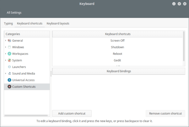
Task: Select the Gedit shortcut
Action: pos(117,60)
